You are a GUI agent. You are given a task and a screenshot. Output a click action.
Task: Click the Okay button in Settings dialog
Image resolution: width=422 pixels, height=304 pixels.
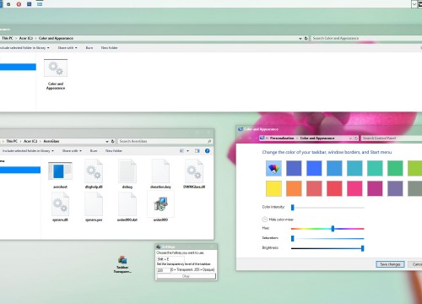tap(186, 276)
